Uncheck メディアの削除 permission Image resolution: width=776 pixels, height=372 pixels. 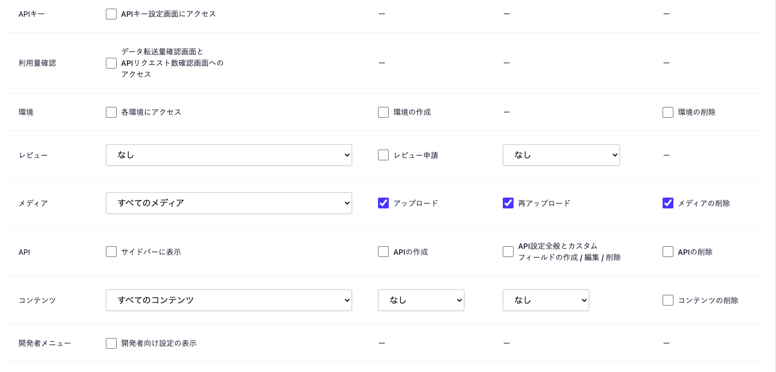click(668, 203)
